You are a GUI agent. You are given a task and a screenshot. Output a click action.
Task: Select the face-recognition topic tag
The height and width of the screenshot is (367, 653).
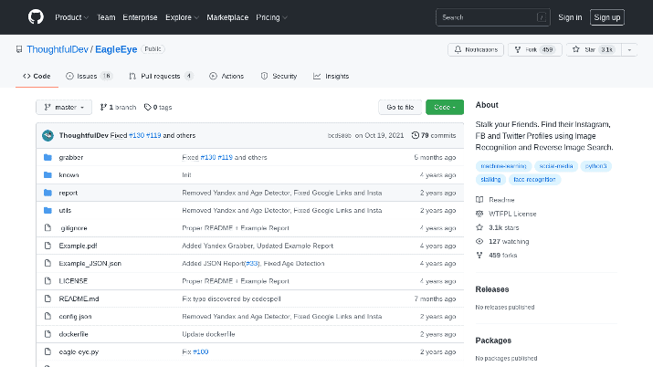534,179
